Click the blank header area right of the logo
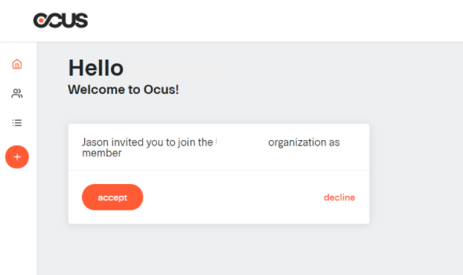This screenshot has height=275, width=463. tap(275, 21)
